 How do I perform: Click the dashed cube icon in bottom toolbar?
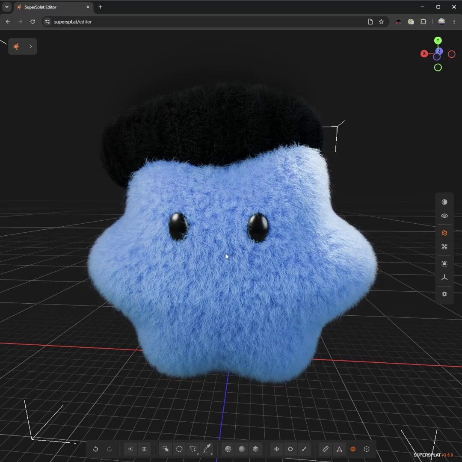(x=367, y=449)
